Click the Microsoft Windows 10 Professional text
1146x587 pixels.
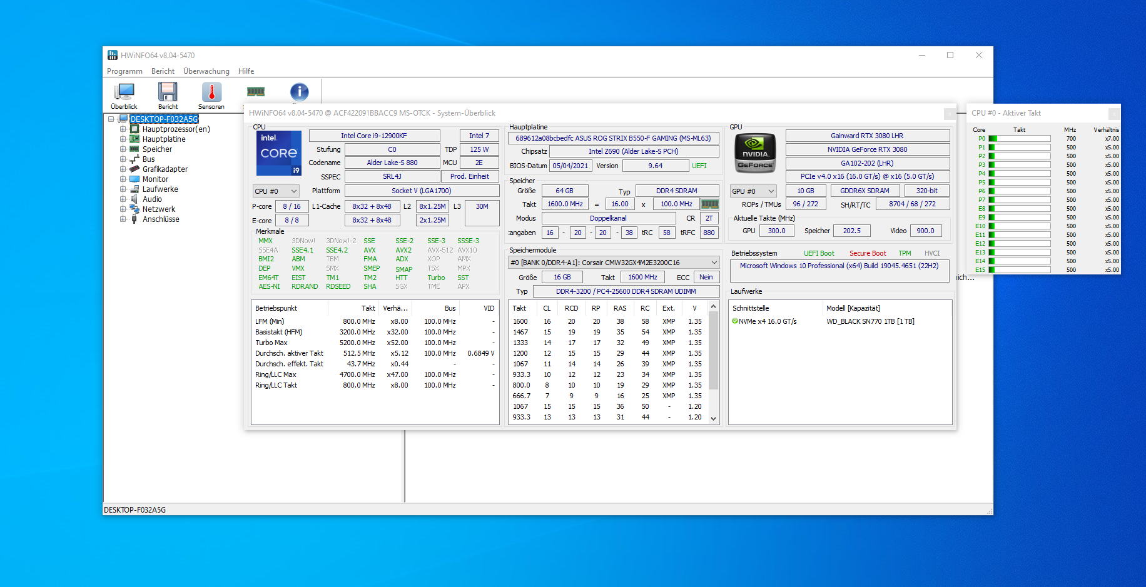[x=839, y=266]
